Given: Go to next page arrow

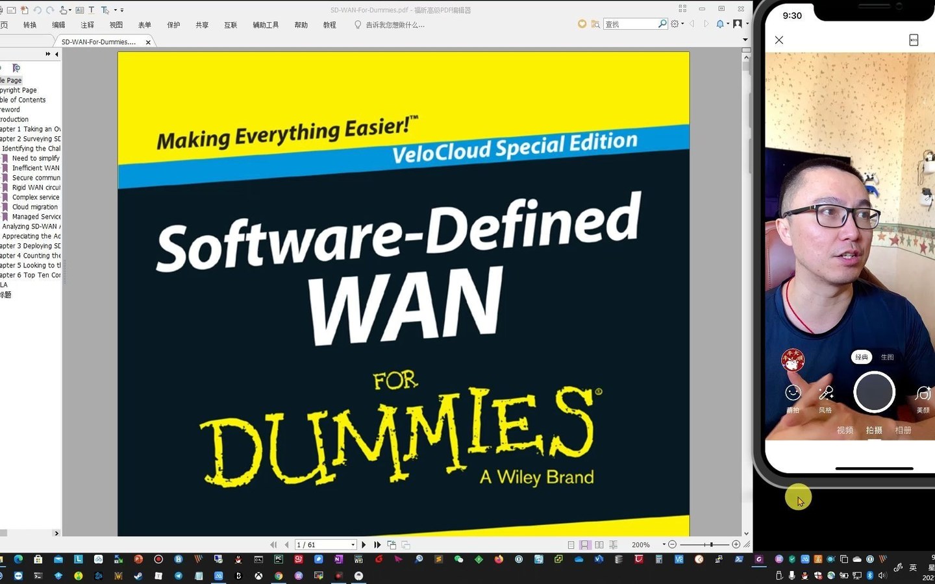Looking at the screenshot, I should pyautogui.click(x=364, y=545).
